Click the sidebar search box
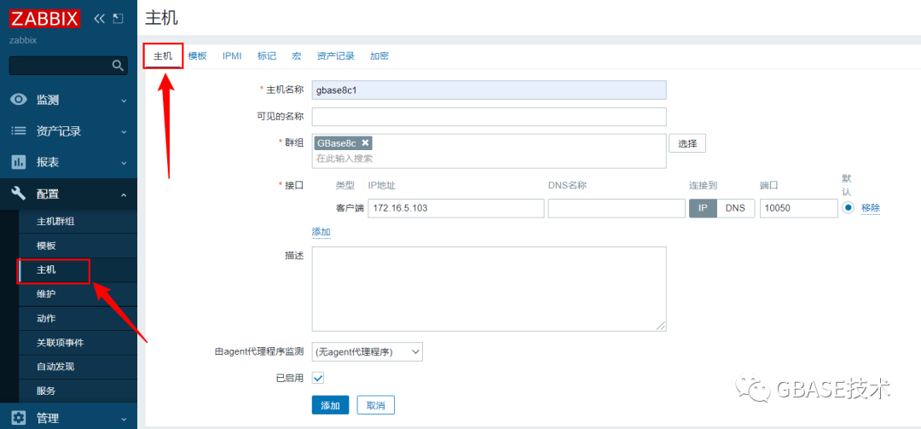This screenshot has width=921, height=429. [68, 65]
